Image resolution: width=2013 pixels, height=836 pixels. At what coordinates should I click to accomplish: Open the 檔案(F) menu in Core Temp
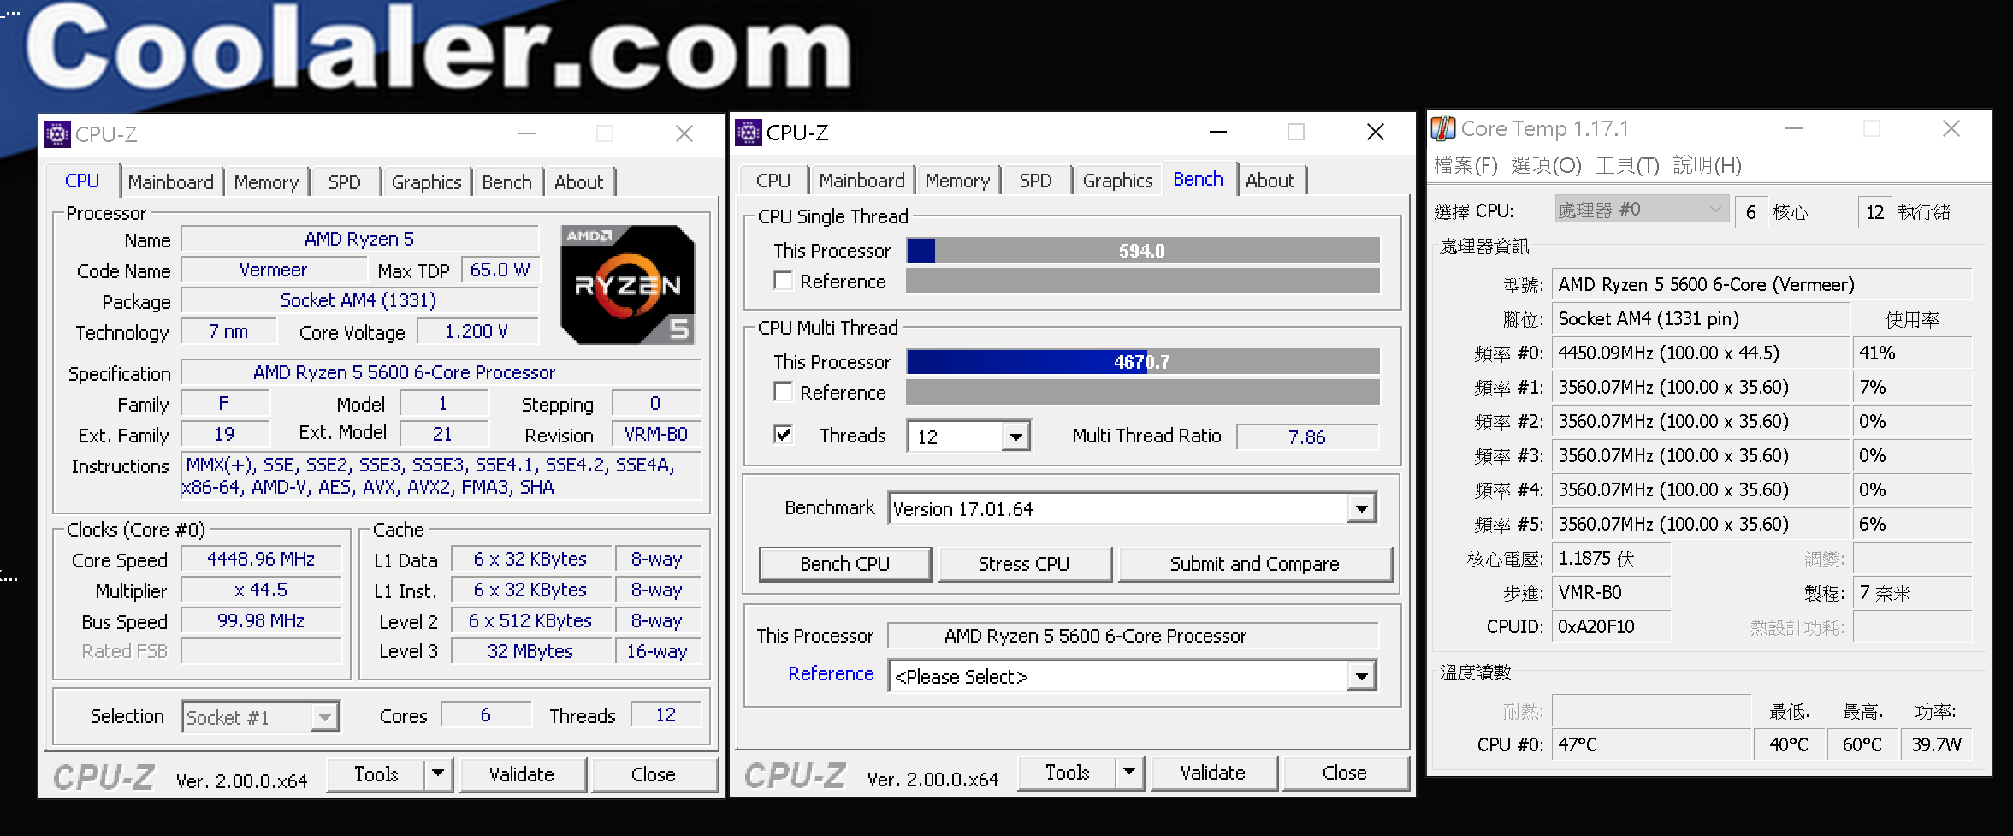1465,165
